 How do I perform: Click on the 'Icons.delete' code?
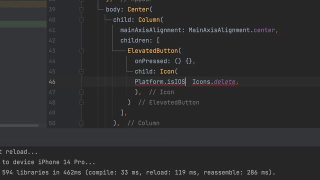tap(214, 82)
